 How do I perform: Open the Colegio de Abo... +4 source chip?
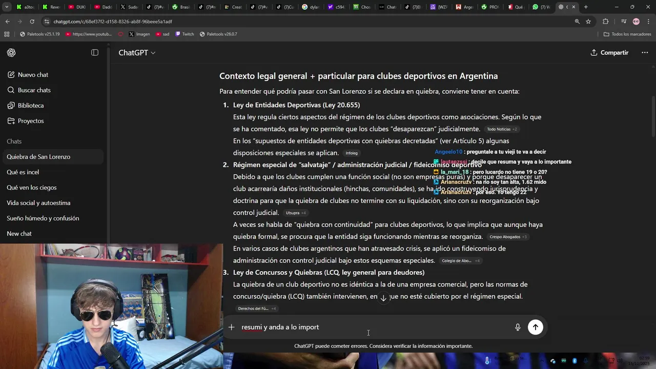461,261
